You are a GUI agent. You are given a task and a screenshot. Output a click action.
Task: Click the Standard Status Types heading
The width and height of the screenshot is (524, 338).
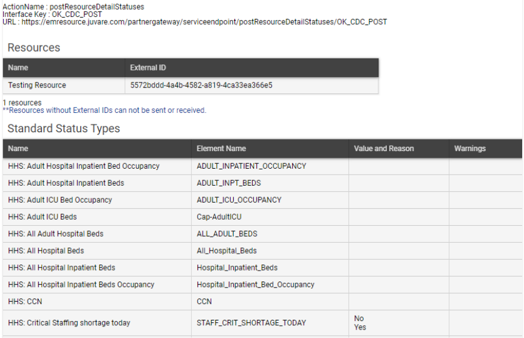pos(64,128)
